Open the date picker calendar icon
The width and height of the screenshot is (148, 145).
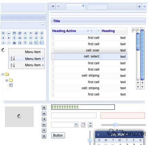click(x=83, y=125)
